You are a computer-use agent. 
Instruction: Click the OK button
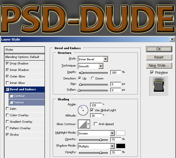click(x=159, y=49)
